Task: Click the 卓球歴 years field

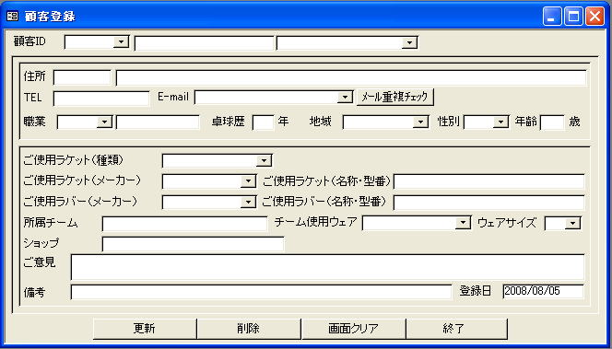Action: tap(264, 122)
